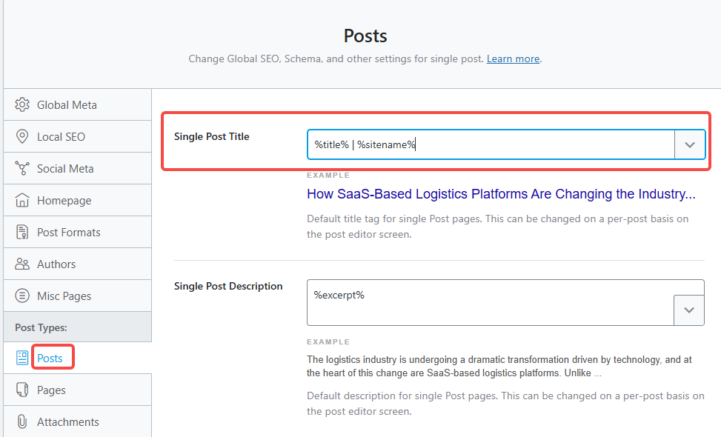Open the Learn more link
Viewport: 721px width, 437px height.
pos(513,59)
